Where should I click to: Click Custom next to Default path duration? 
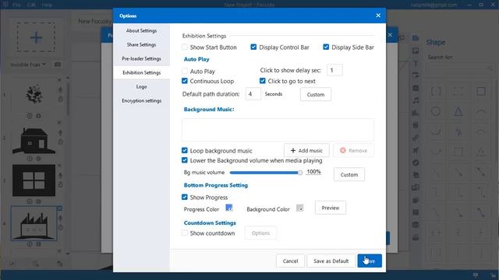point(315,94)
